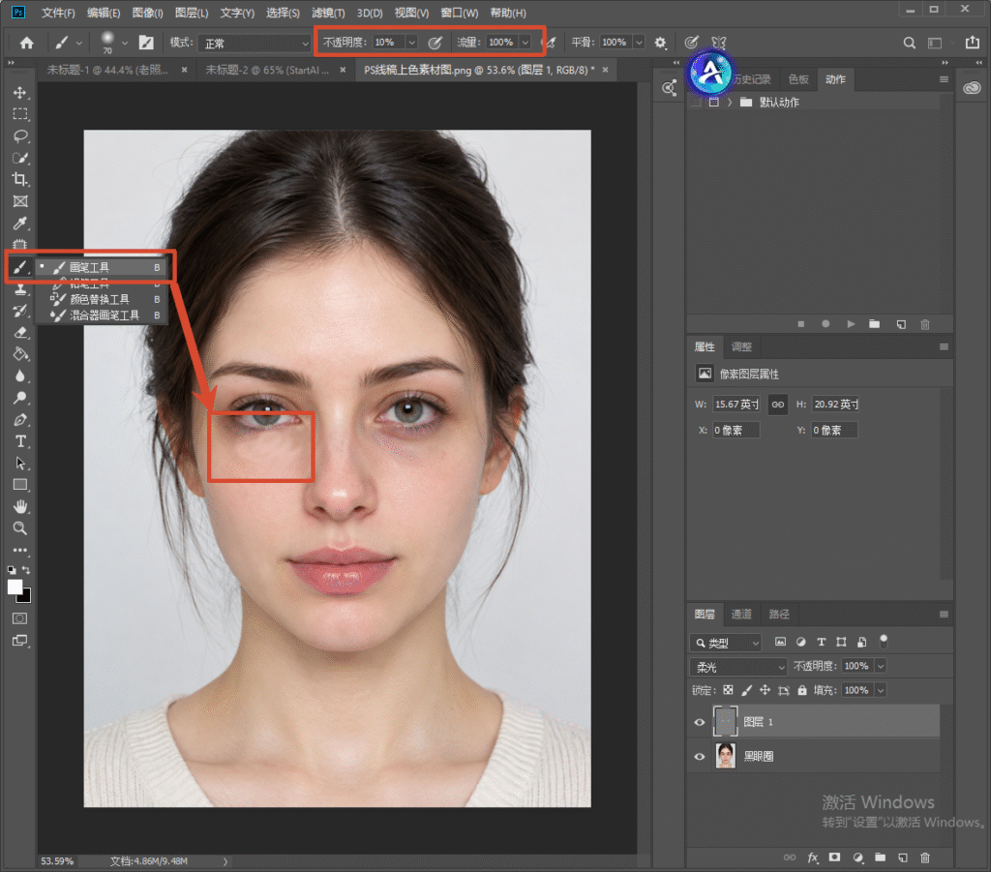Click the white foreground color swatch
Image resolution: width=991 pixels, height=872 pixels.
pos(15,587)
